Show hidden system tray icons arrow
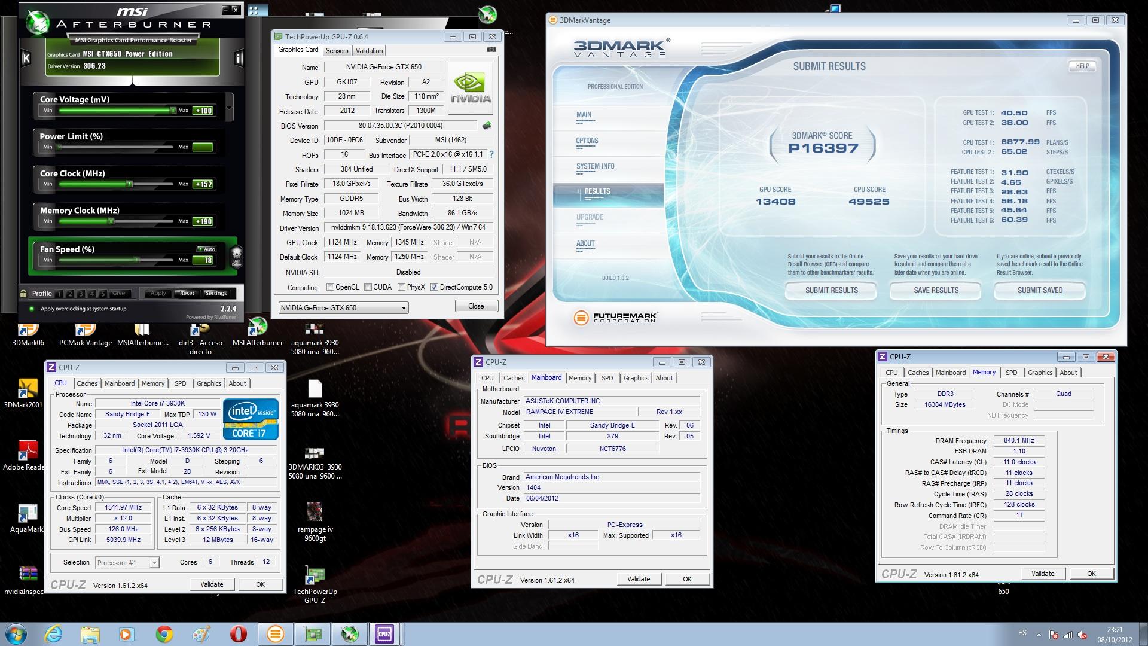Image resolution: width=1148 pixels, height=646 pixels. [x=1038, y=634]
